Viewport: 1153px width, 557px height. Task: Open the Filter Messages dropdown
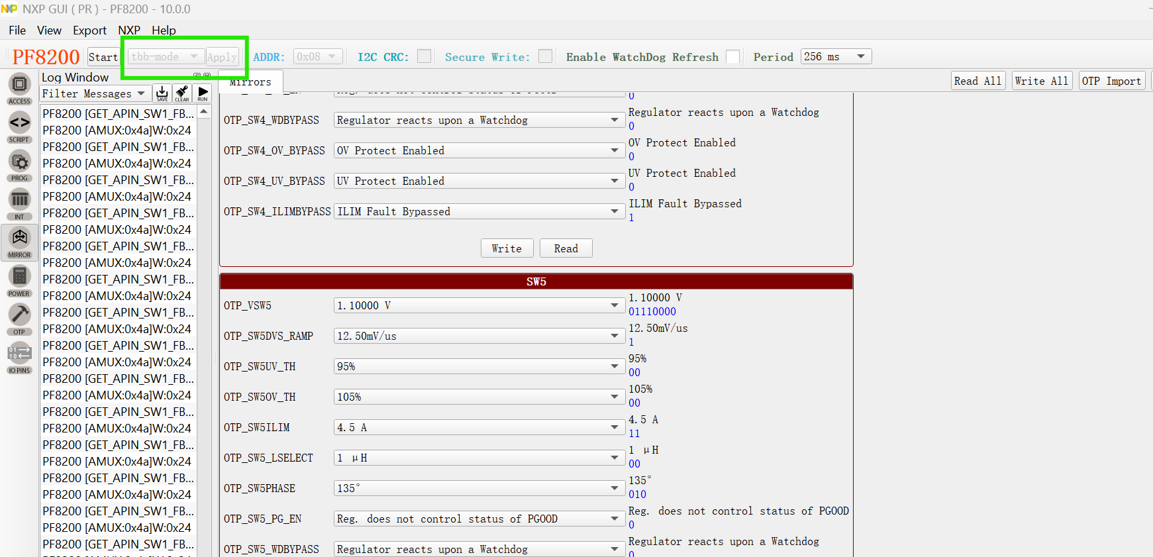click(x=94, y=93)
